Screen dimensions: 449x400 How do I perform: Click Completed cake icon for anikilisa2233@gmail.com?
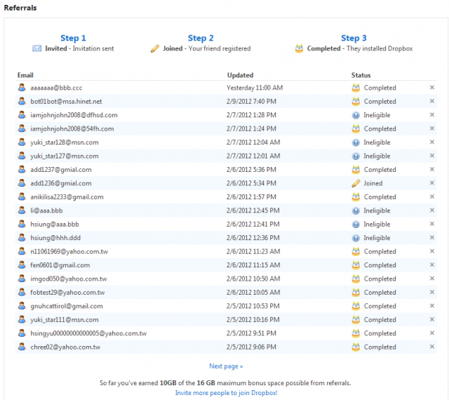(x=356, y=197)
